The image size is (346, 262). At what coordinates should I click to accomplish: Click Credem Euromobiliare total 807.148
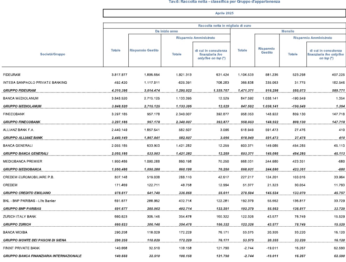point(121,177)
